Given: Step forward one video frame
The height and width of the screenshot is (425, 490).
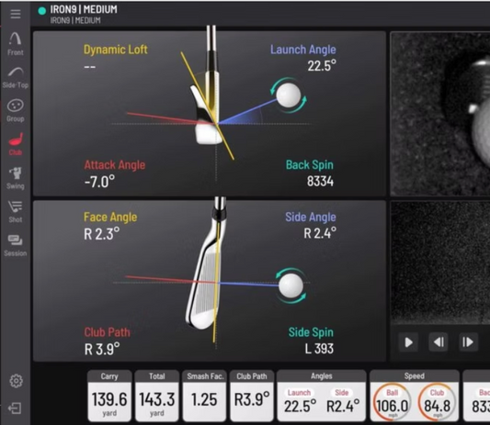Looking at the screenshot, I should (x=468, y=342).
